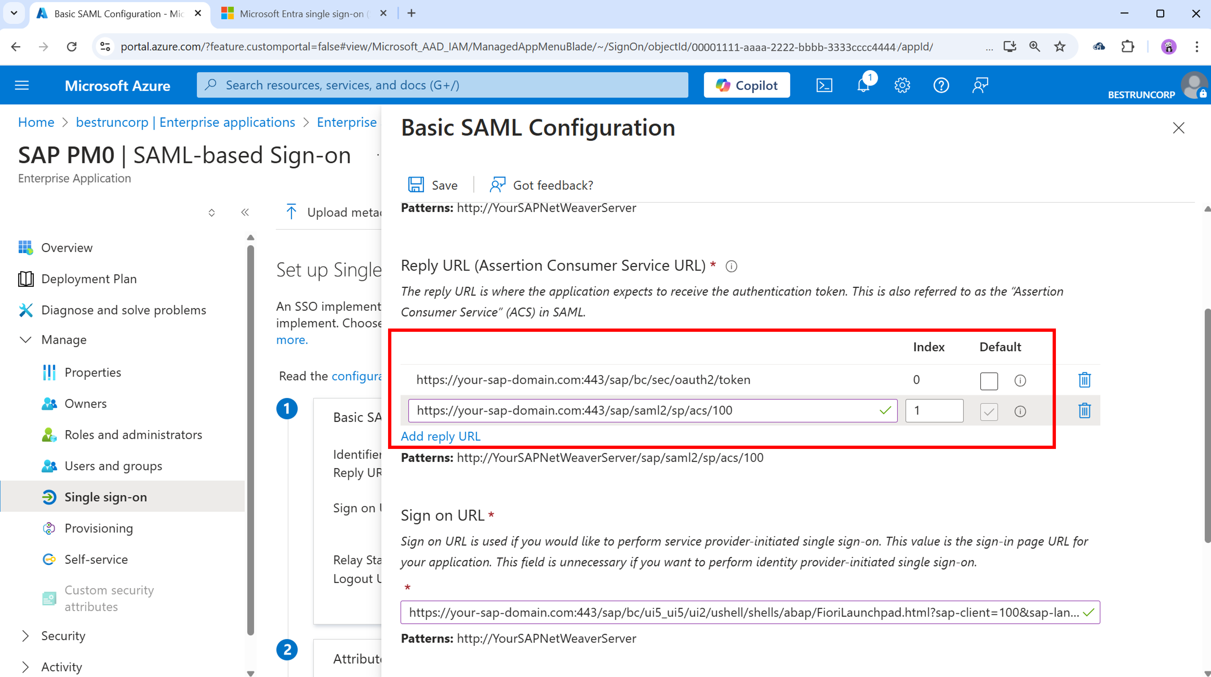
Task: Open Home from the breadcrumb
Action: click(36, 122)
